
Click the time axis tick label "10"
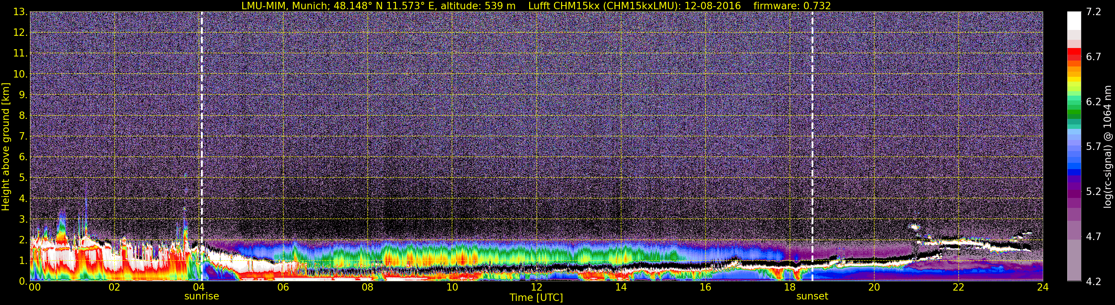click(x=452, y=287)
